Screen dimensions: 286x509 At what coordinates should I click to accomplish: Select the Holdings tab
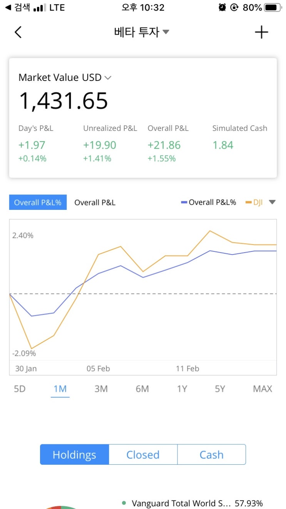(x=74, y=455)
